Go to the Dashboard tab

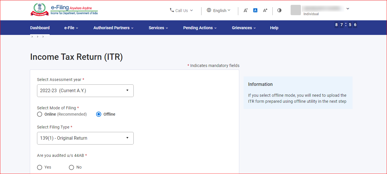point(40,28)
